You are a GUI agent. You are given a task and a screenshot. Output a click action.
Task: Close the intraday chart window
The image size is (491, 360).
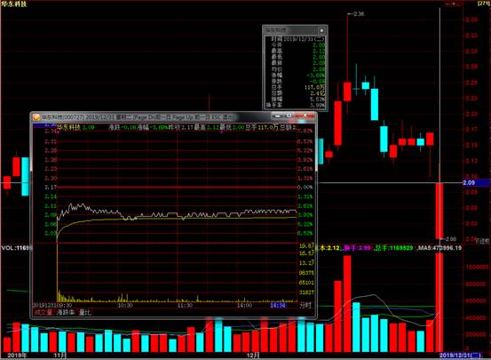point(305,116)
